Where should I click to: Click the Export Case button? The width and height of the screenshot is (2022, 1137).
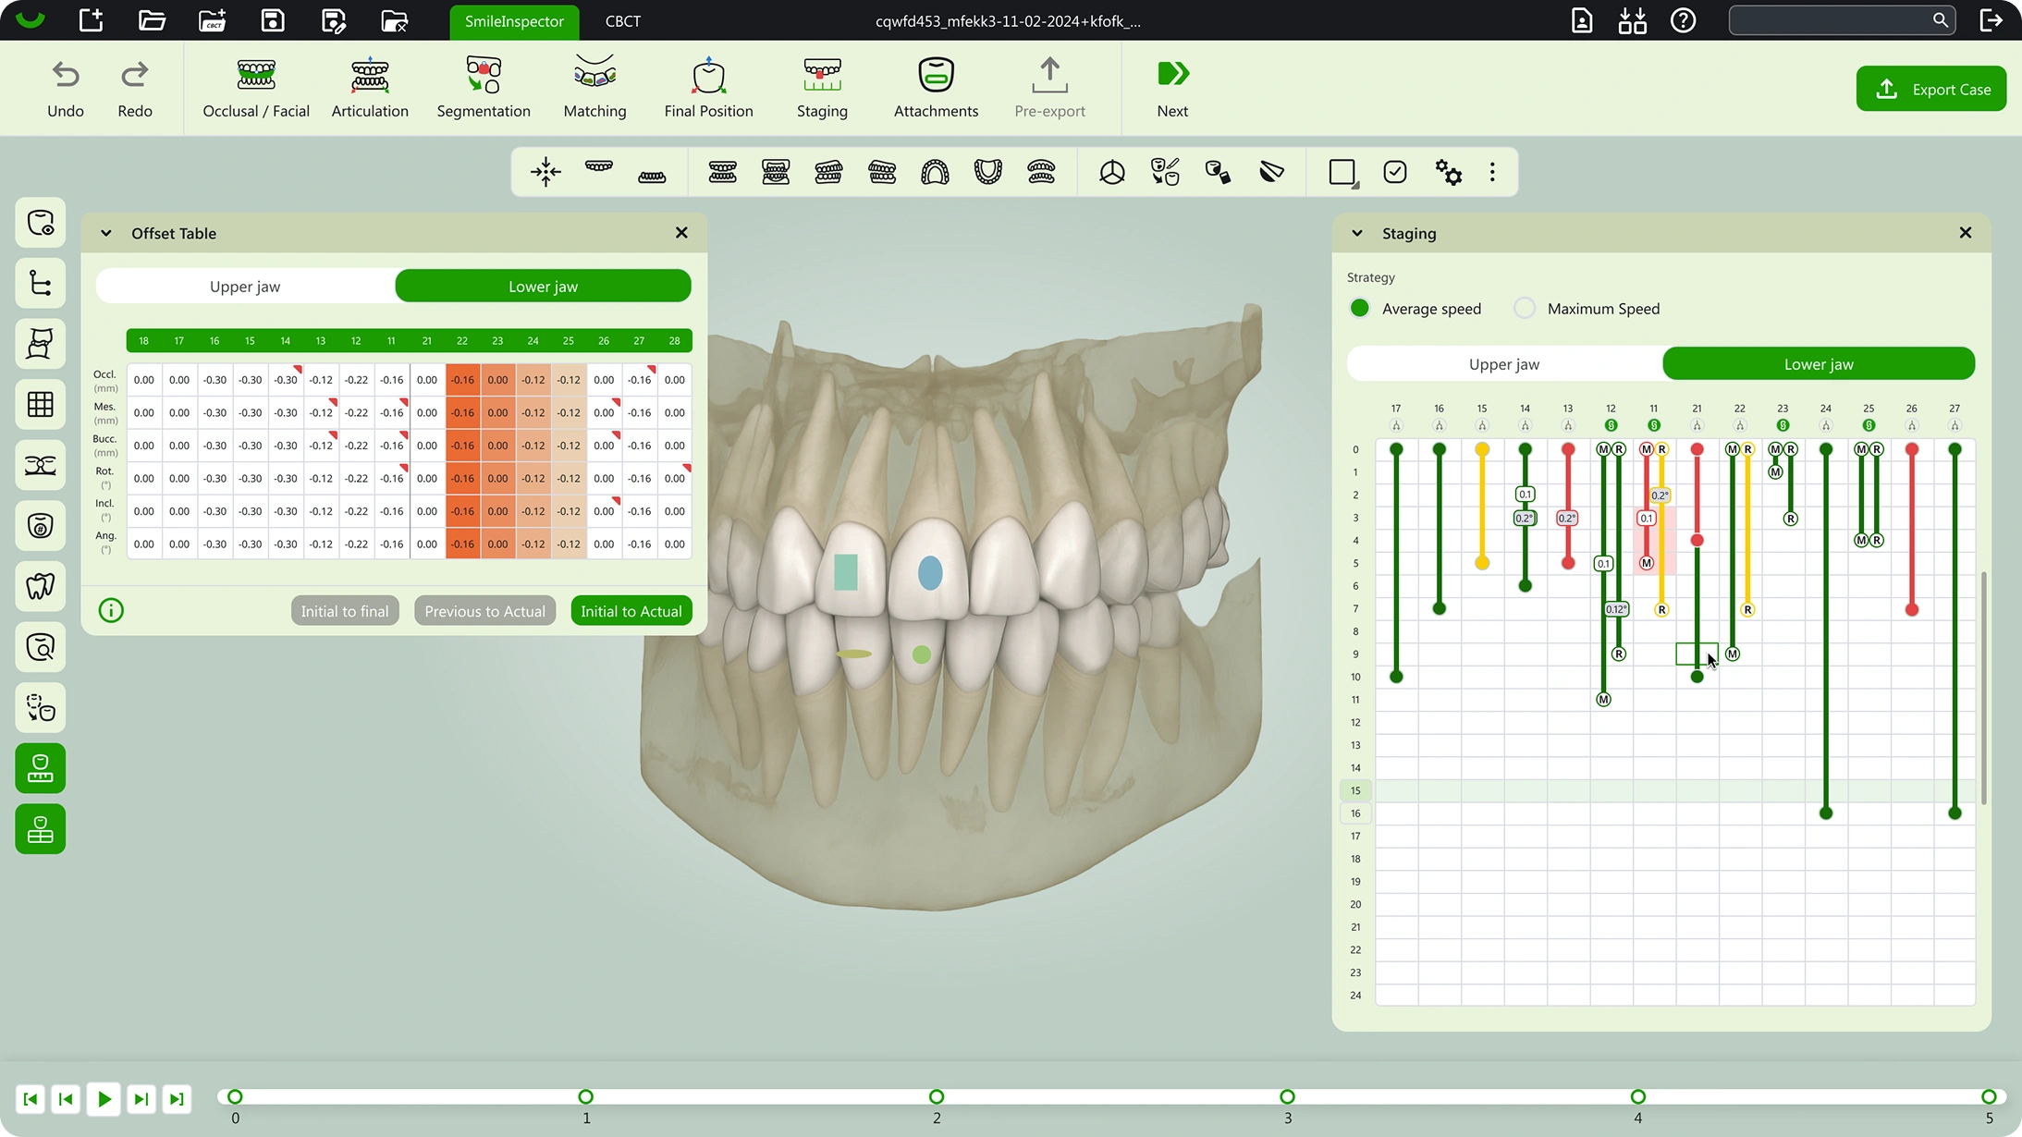[x=1931, y=89]
